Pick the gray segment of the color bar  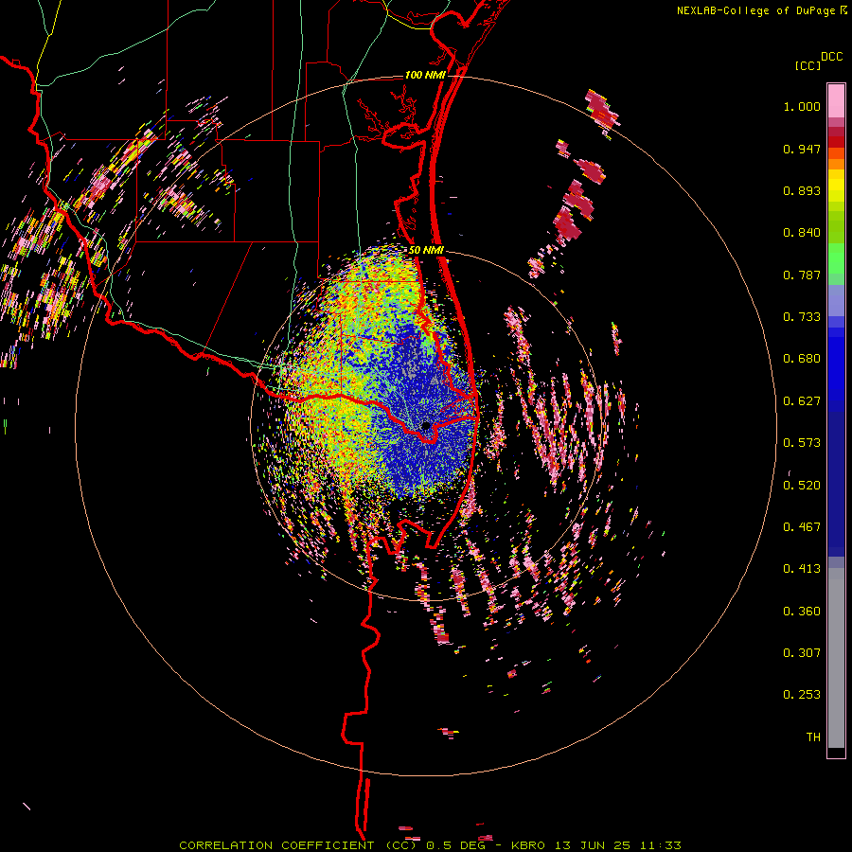836,658
